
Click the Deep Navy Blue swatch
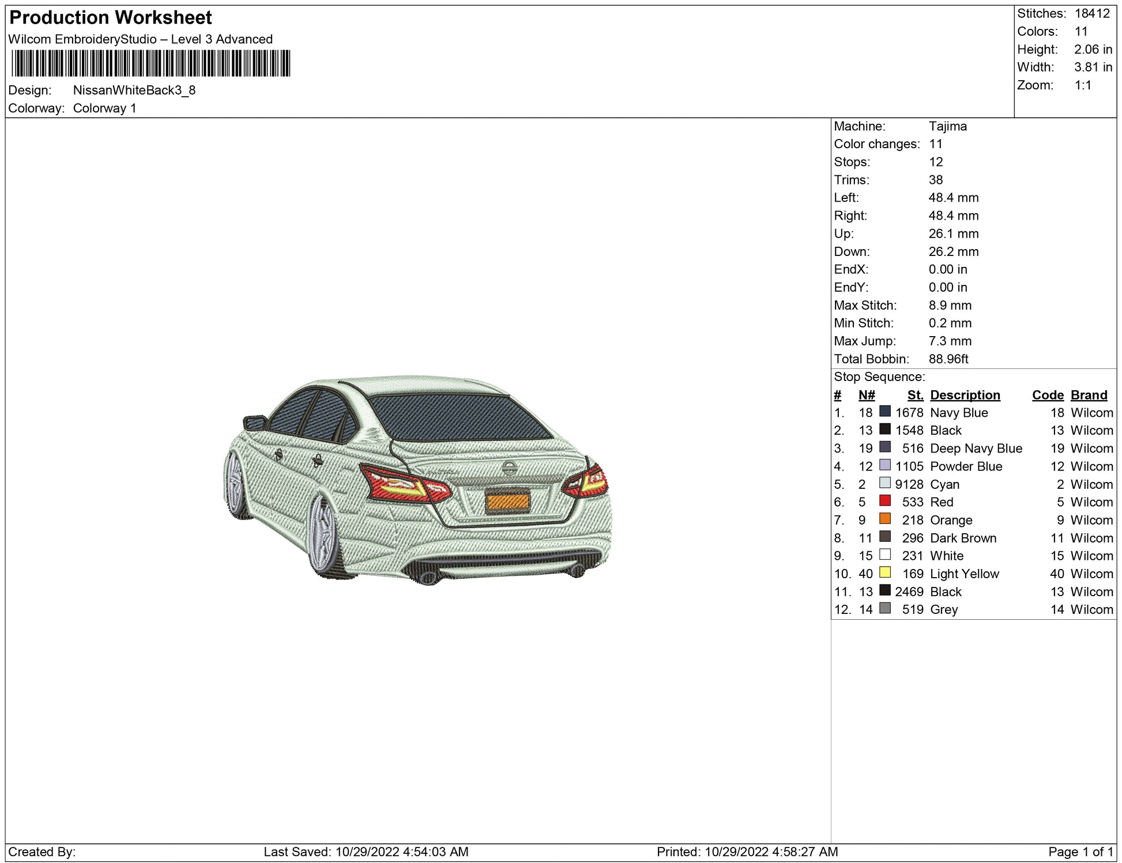[x=884, y=447]
